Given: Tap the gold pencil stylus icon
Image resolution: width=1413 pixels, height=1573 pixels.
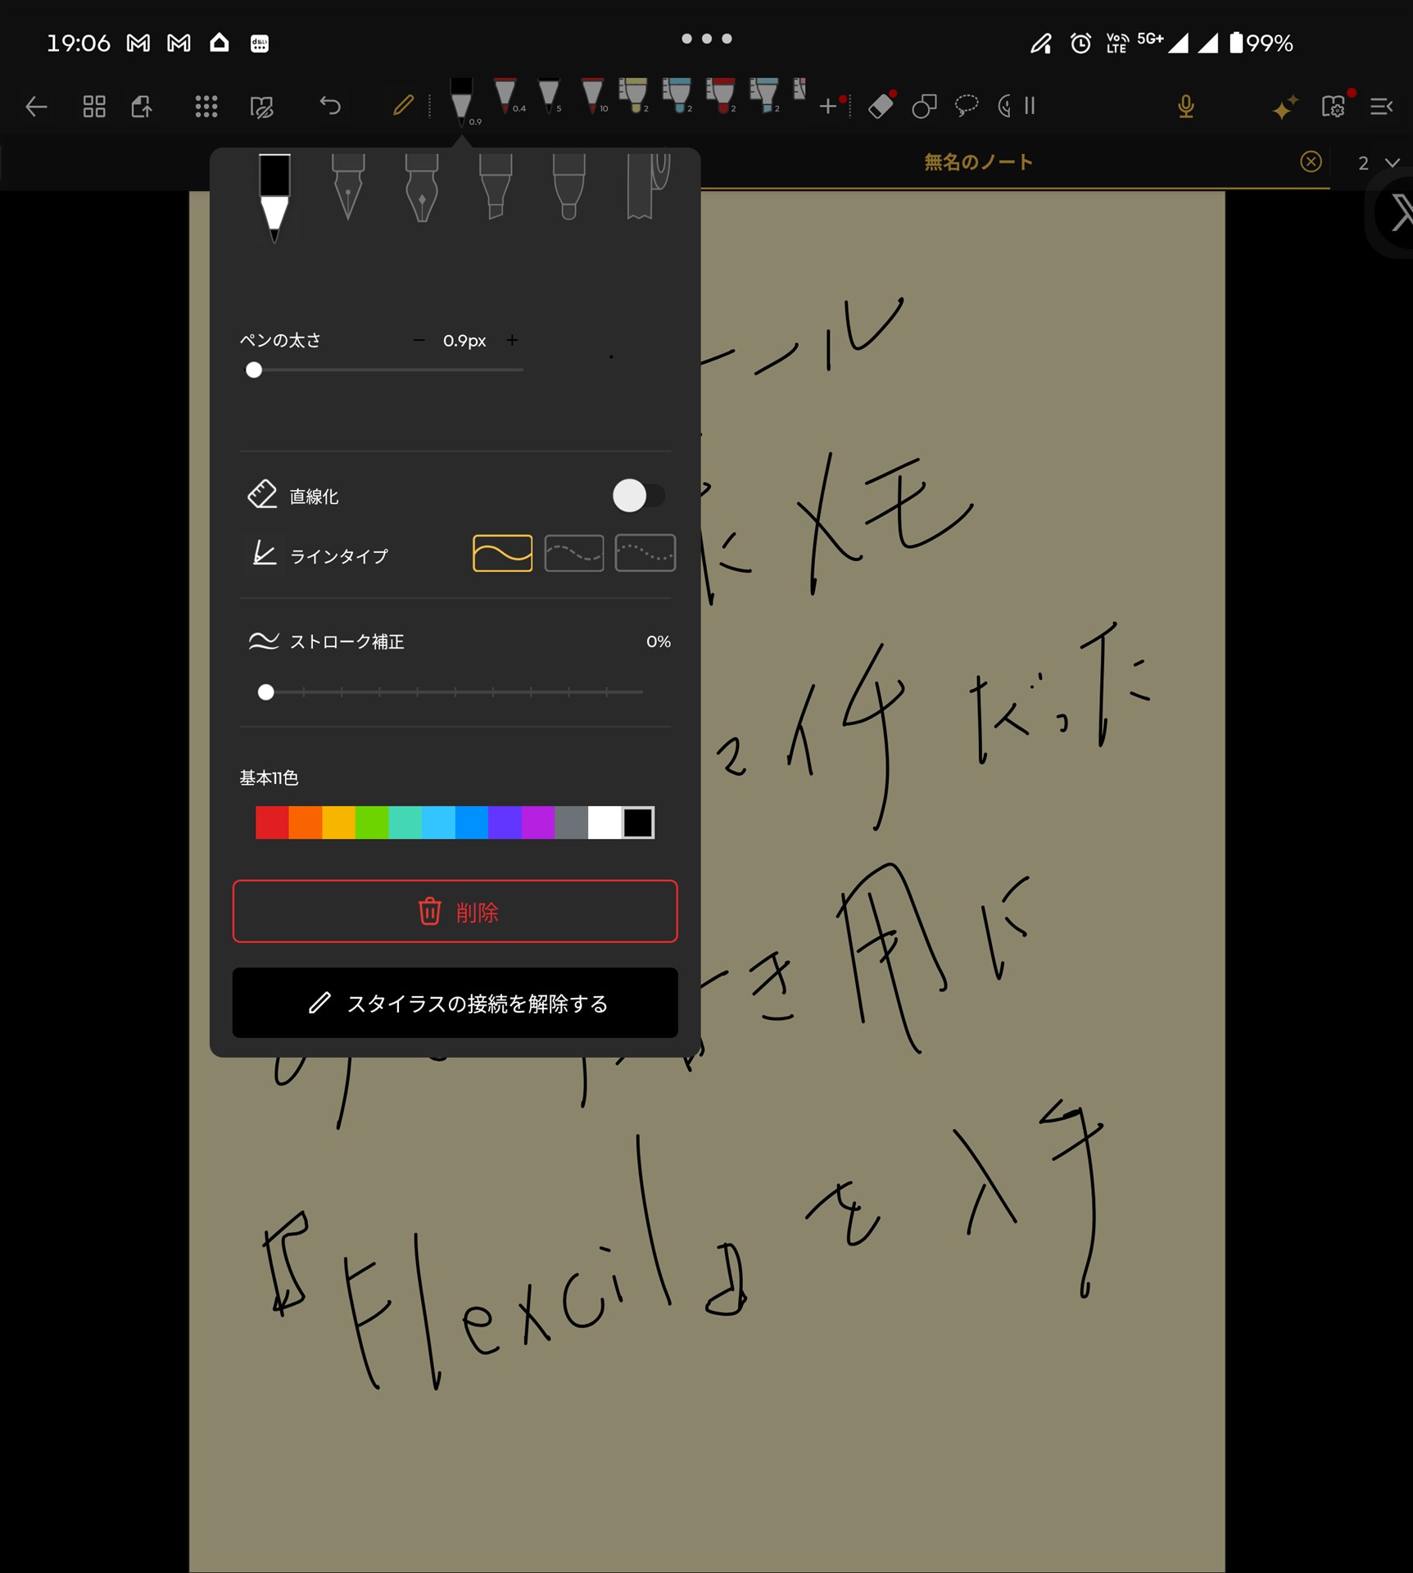Looking at the screenshot, I should [403, 106].
